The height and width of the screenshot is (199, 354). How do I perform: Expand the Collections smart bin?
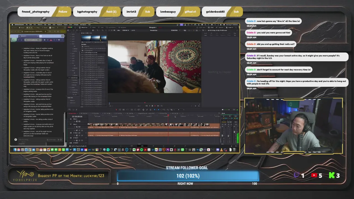pyautogui.click(x=68, y=103)
